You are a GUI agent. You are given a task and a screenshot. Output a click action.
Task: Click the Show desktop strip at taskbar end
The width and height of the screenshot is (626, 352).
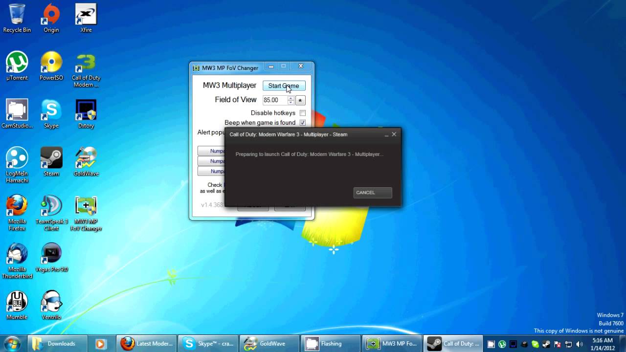click(623, 344)
